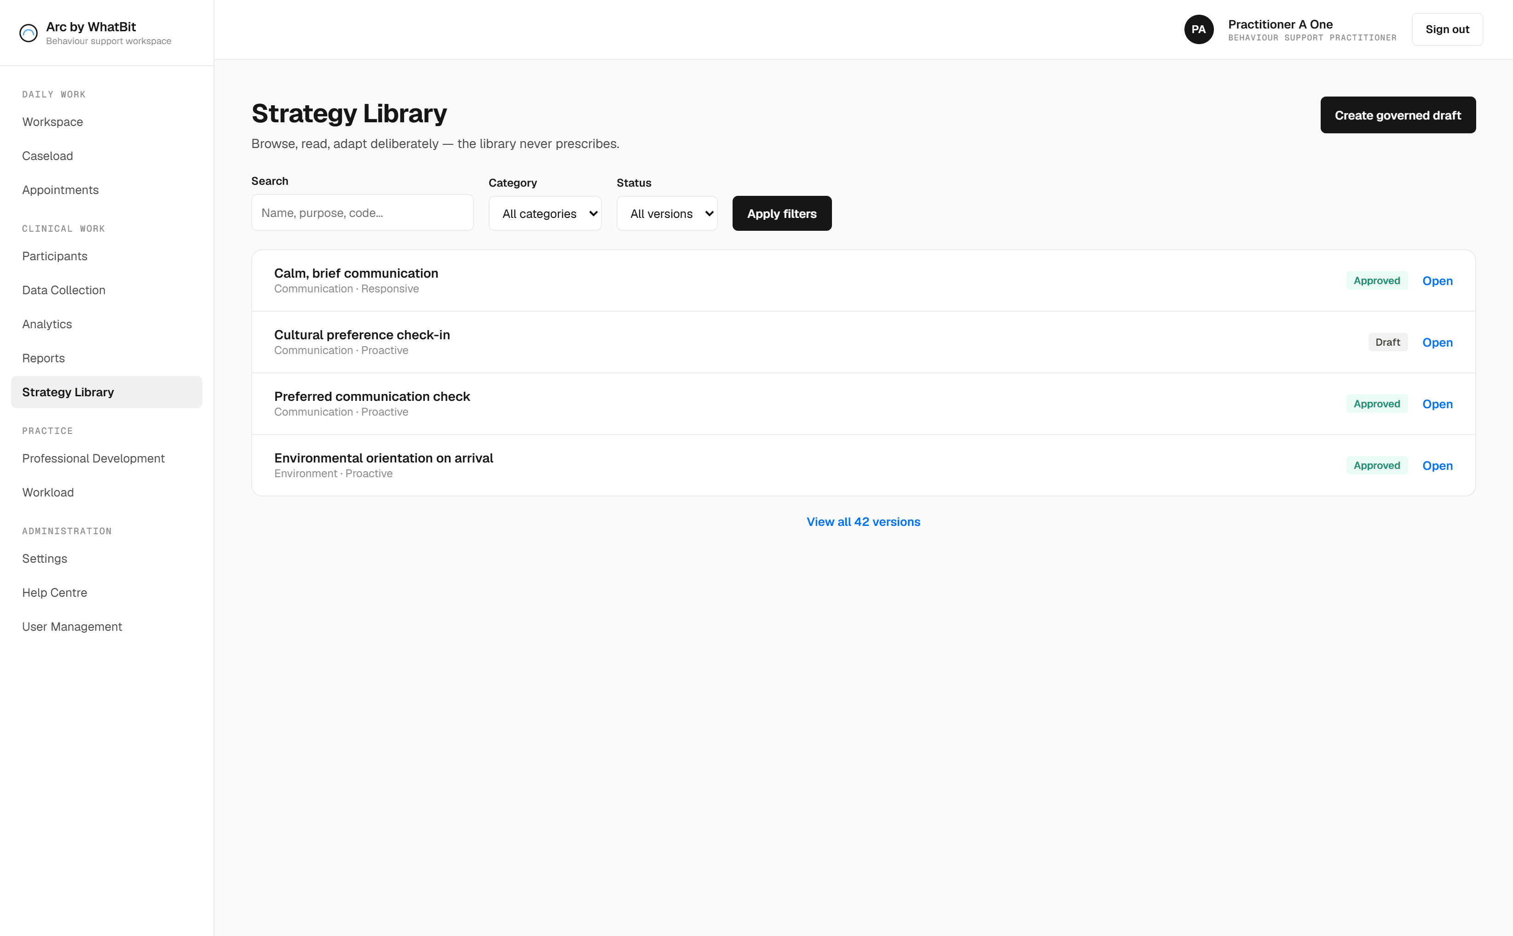Open Caseload in sidebar

[x=107, y=156]
